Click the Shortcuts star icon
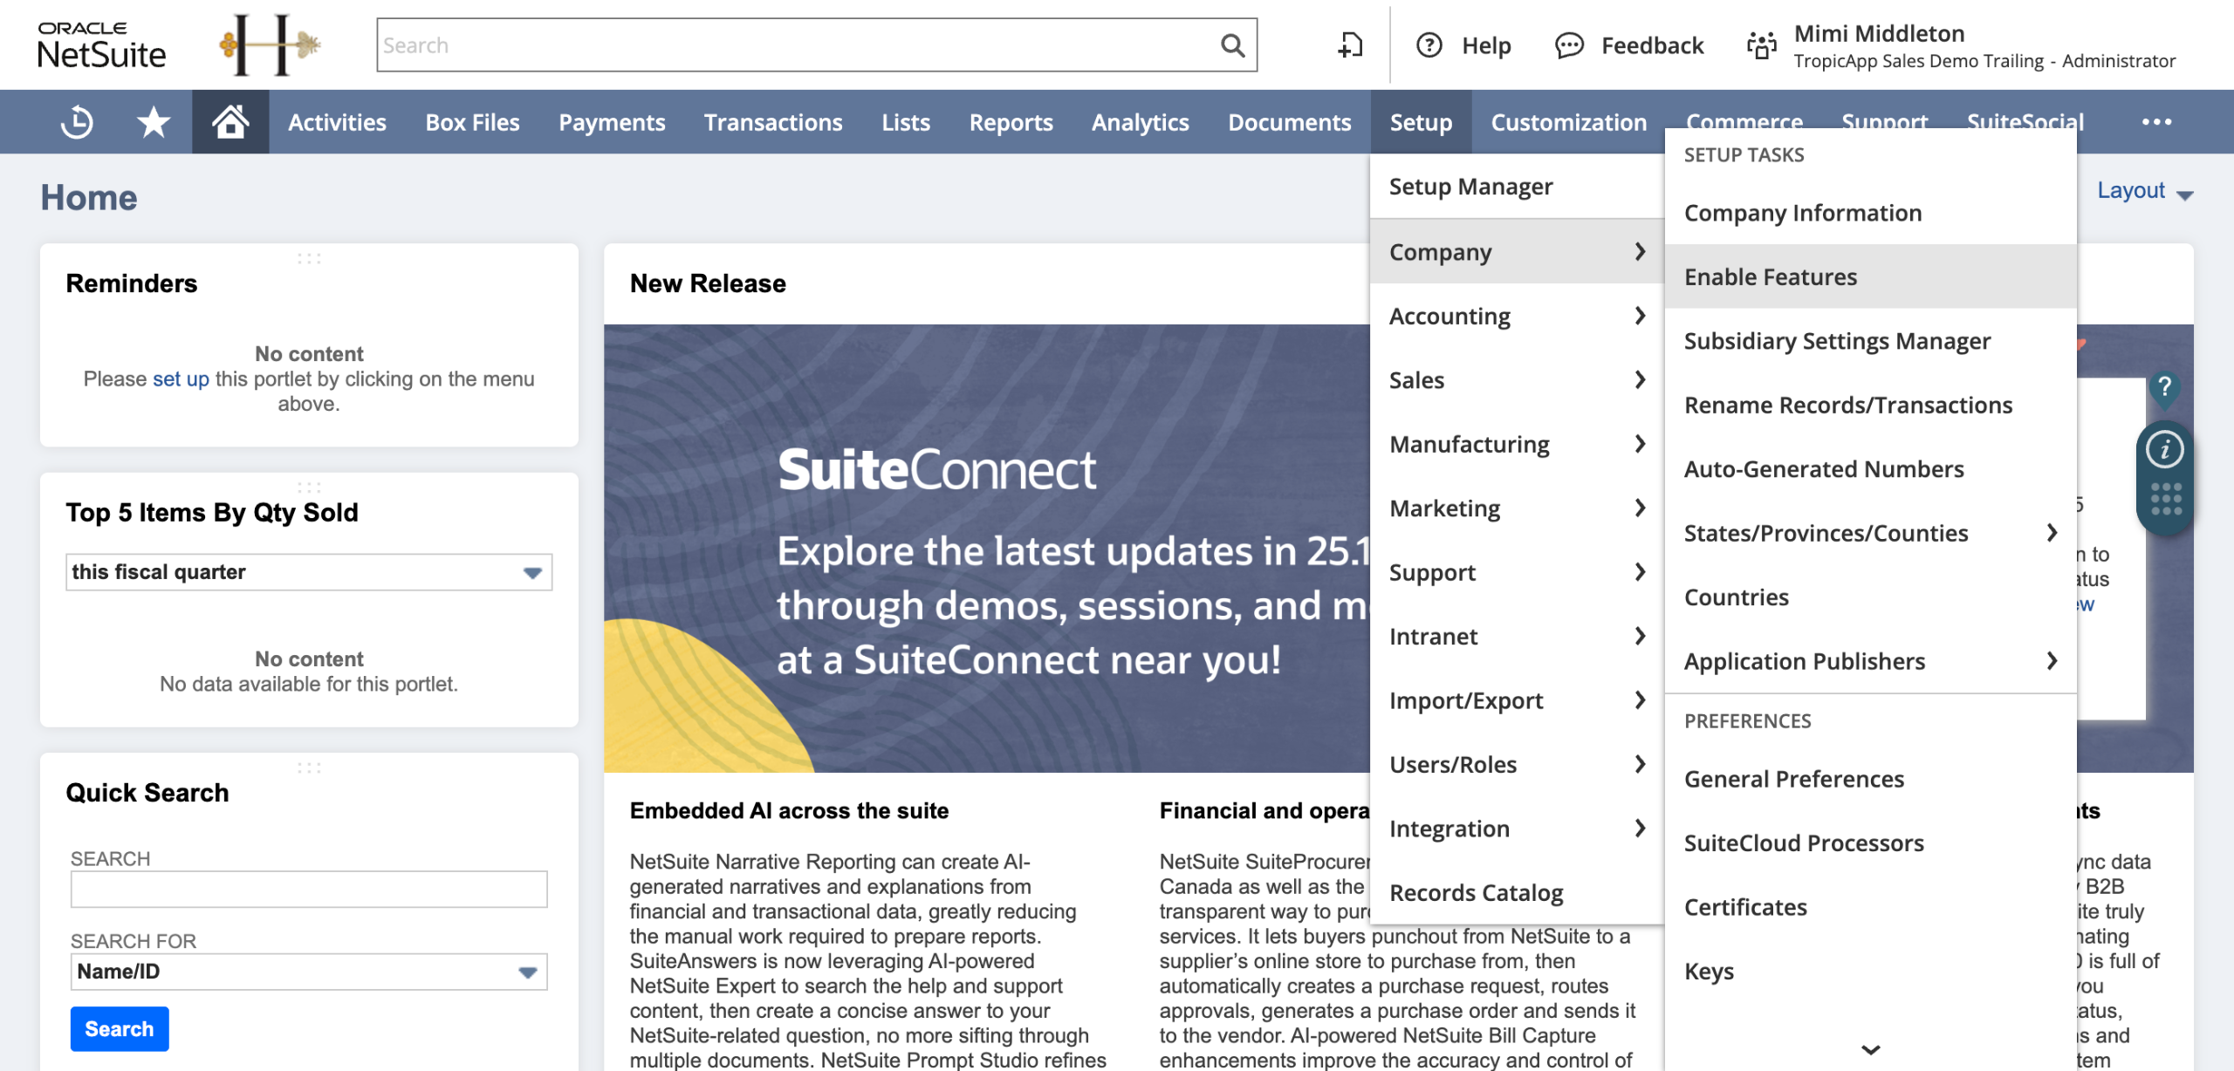Viewport: 2234px width, 1071px height. pos(154,122)
